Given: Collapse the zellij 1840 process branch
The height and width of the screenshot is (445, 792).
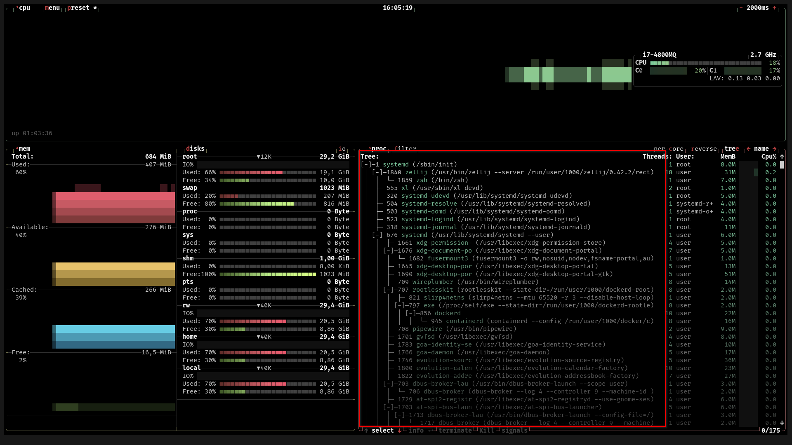Looking at the screenshot, I should pos(377,172).
